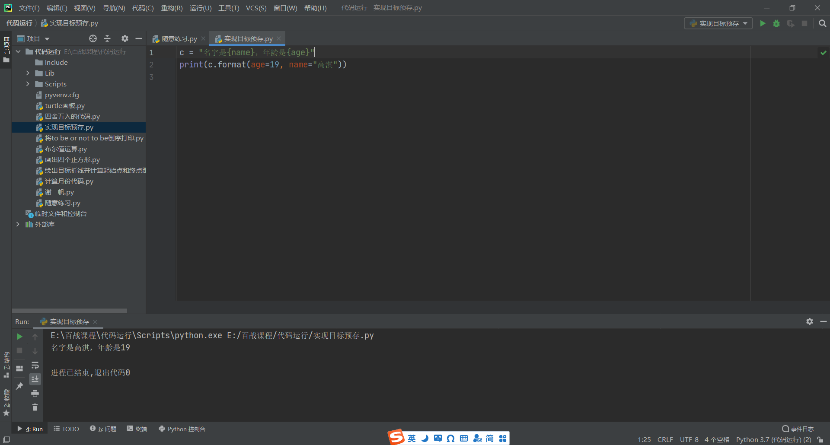Open line separator CRLF selector

665,439
